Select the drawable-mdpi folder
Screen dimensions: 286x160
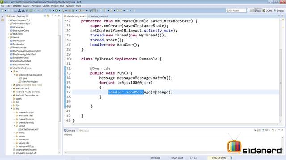[26, 119]
